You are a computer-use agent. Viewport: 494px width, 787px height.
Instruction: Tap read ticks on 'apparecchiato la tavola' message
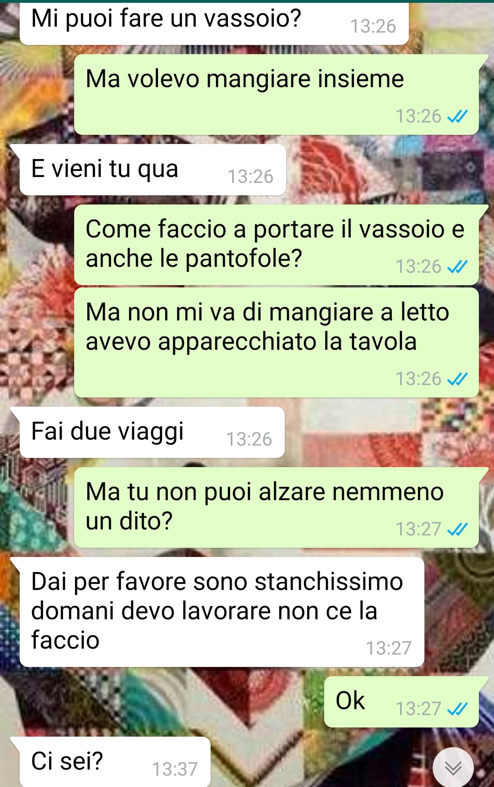click(x=457, y=379)
